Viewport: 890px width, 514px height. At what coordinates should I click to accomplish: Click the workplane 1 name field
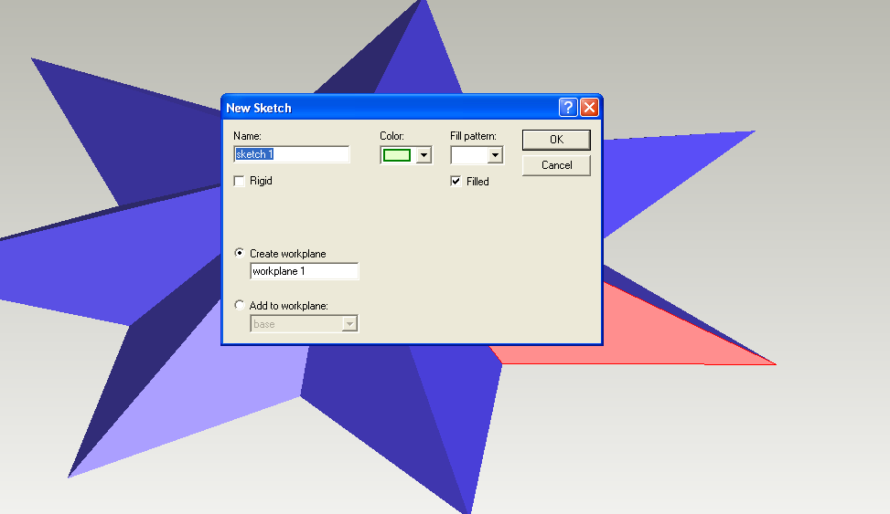[x=305, y=271]
